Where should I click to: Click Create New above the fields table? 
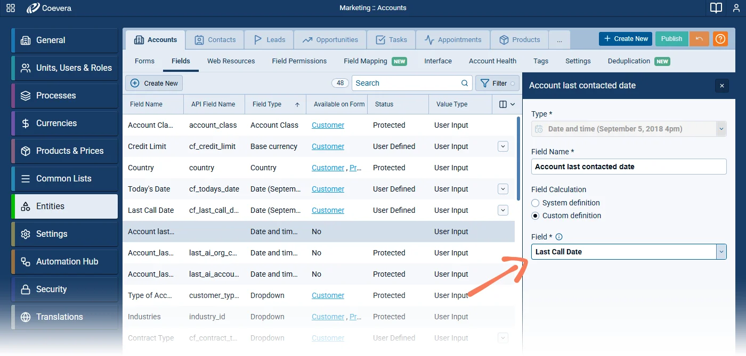coord(154,83)
